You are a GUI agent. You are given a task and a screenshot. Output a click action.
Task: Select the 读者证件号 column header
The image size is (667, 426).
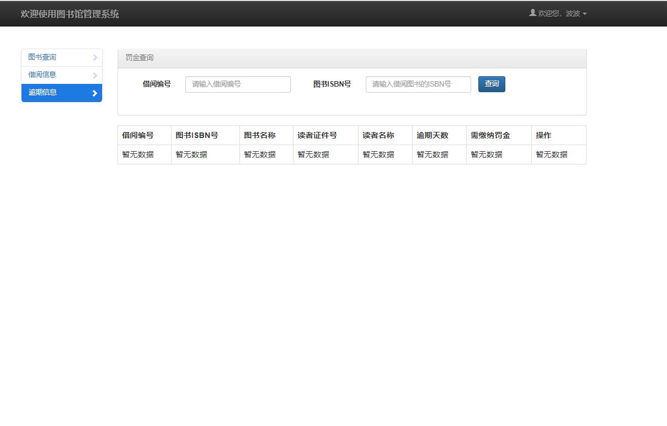point(317,135)
